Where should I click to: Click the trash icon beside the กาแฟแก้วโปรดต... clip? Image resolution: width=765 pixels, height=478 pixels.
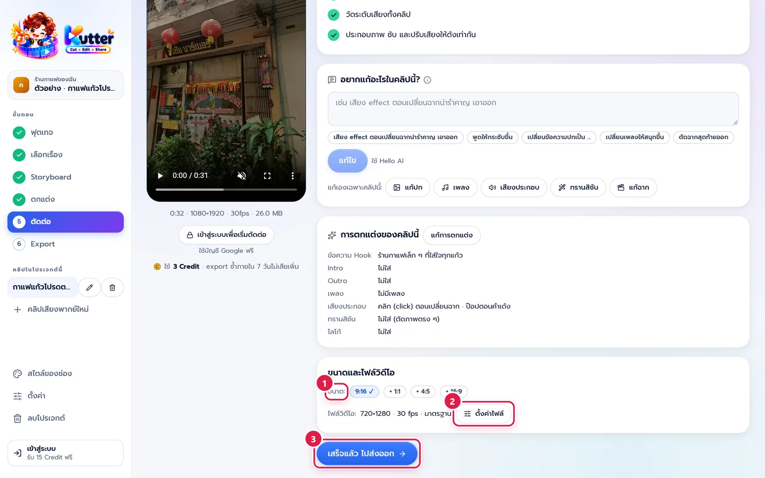point(112,287)
